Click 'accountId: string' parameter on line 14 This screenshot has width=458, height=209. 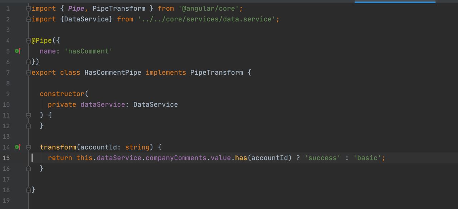click(115, 147)
